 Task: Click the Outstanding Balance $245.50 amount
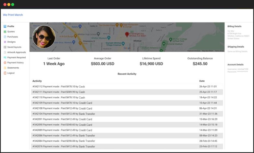[200, 64]
